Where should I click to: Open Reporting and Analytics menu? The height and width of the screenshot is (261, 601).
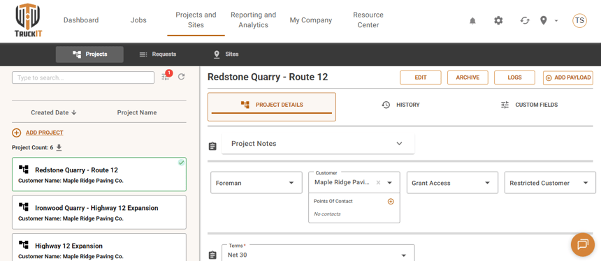254,20
